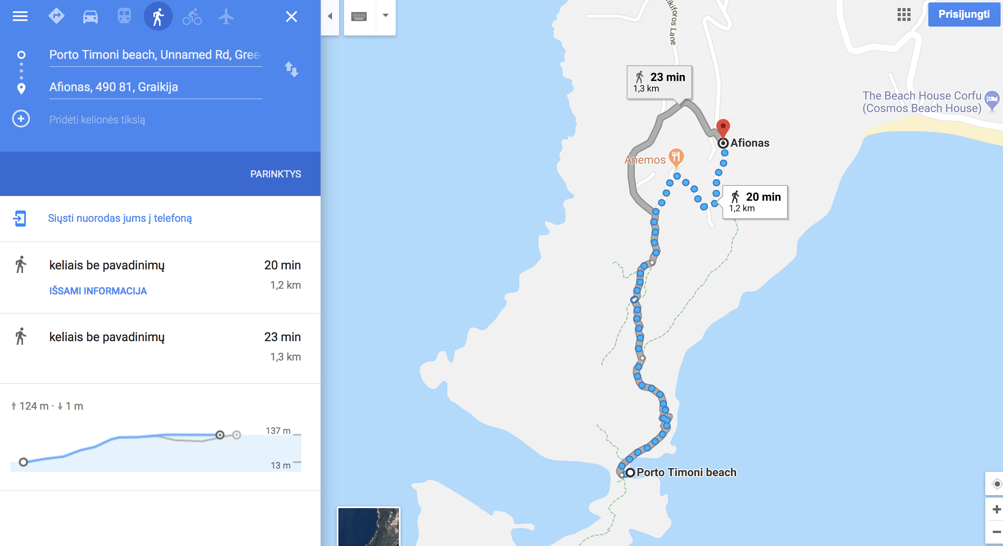Select the 20 min walking route
The height and width of the screenshot is (546, 1003).
(160, 277)
